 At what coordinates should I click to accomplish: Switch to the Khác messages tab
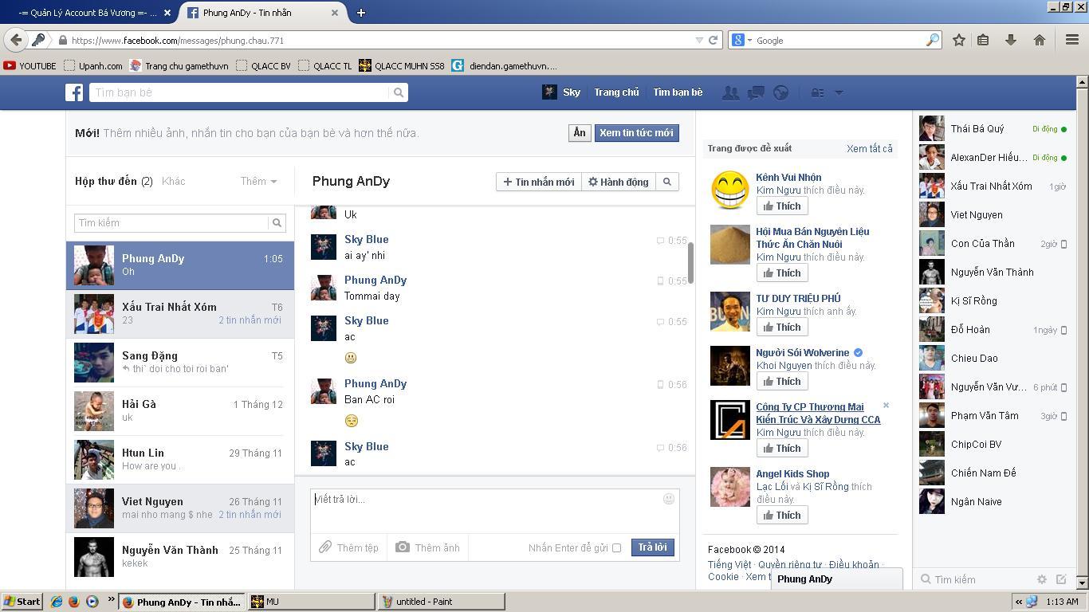coord(173,181)
